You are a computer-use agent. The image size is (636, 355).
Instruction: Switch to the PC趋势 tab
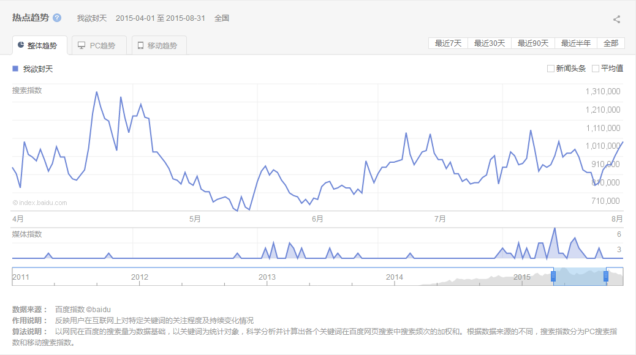[x=99, y=45]
